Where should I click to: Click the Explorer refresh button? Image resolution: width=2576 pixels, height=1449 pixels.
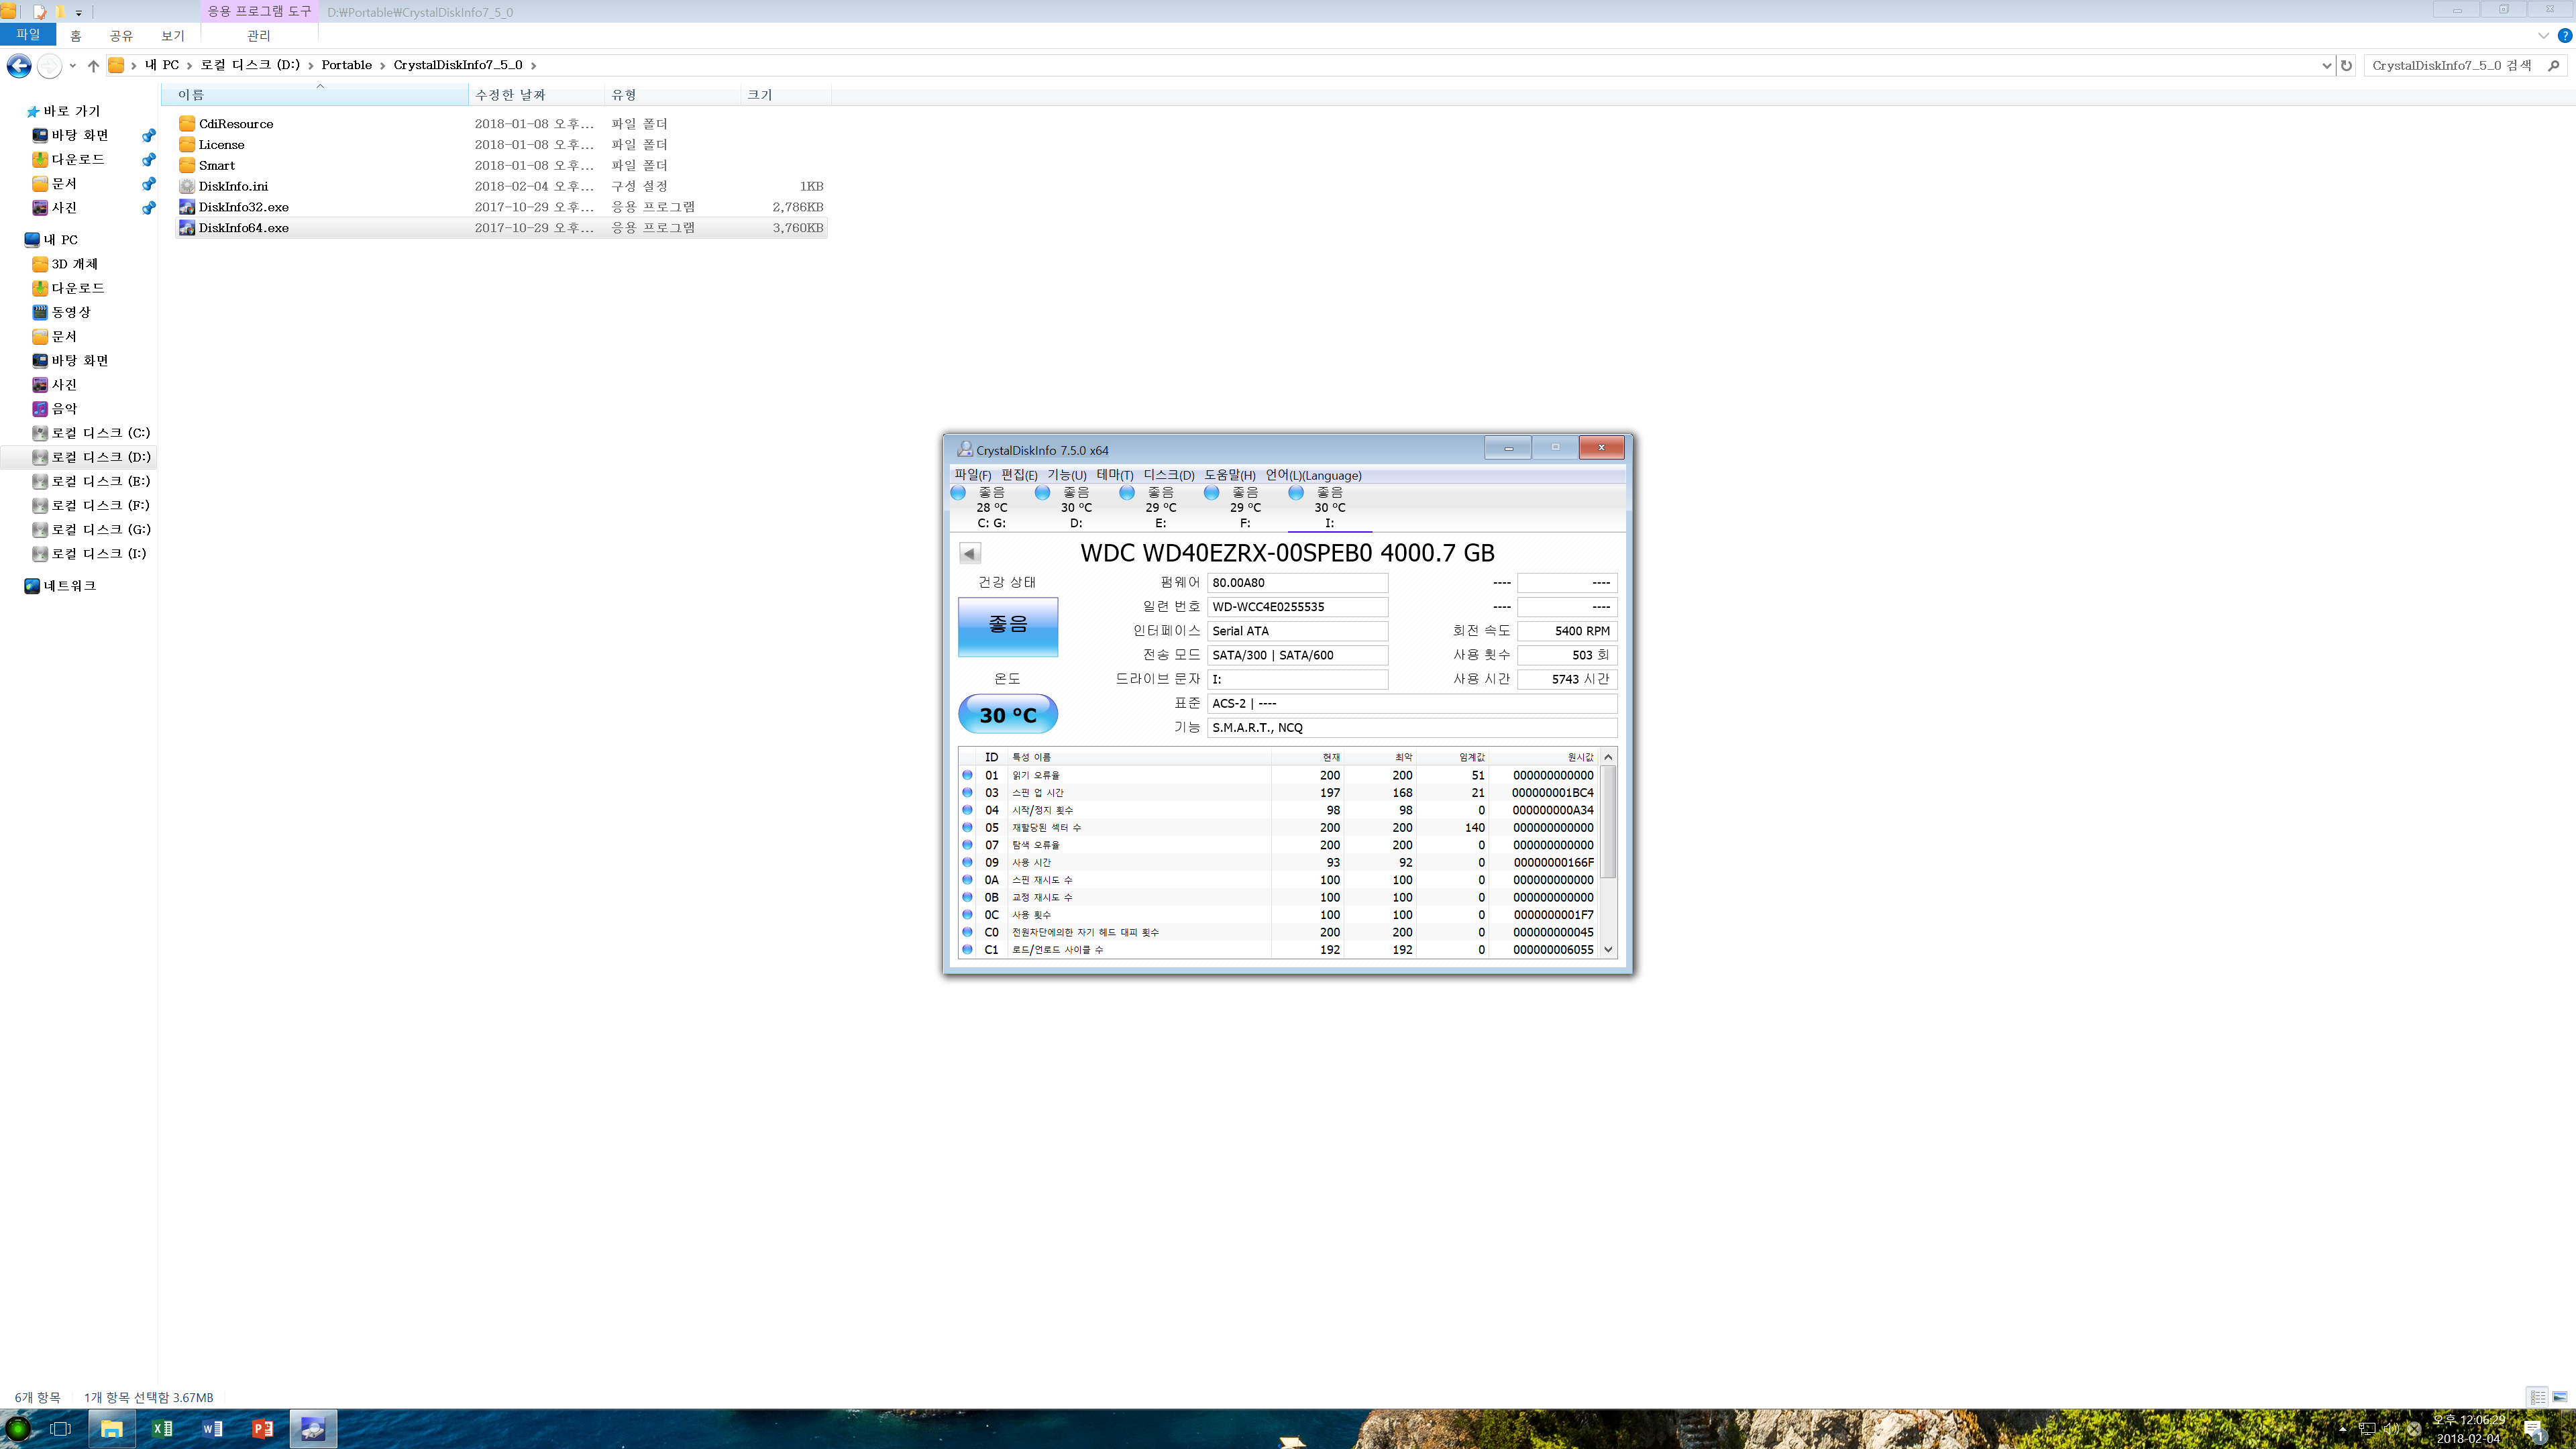(2346, 66)
